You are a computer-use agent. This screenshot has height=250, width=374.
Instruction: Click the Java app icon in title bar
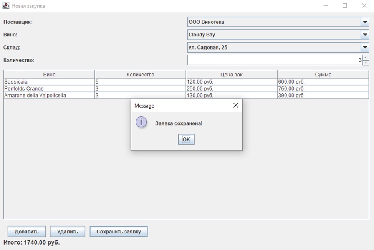6,6
